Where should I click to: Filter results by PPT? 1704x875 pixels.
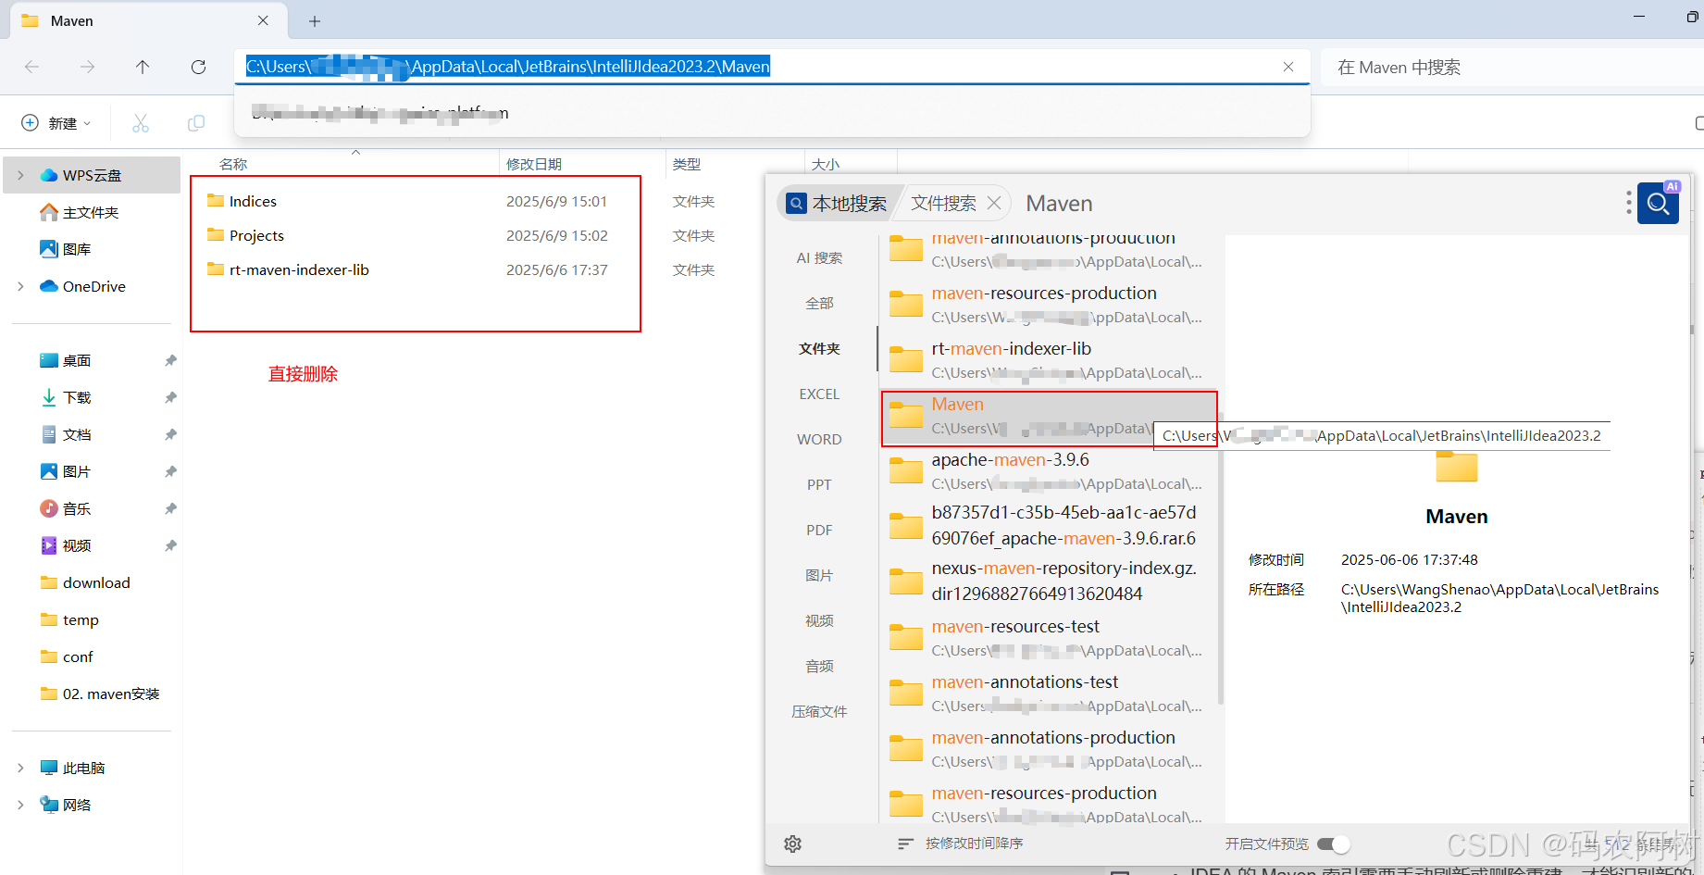819,484
